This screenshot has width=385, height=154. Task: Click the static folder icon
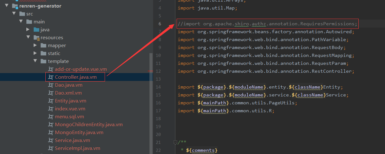click(x=43, y=53)
